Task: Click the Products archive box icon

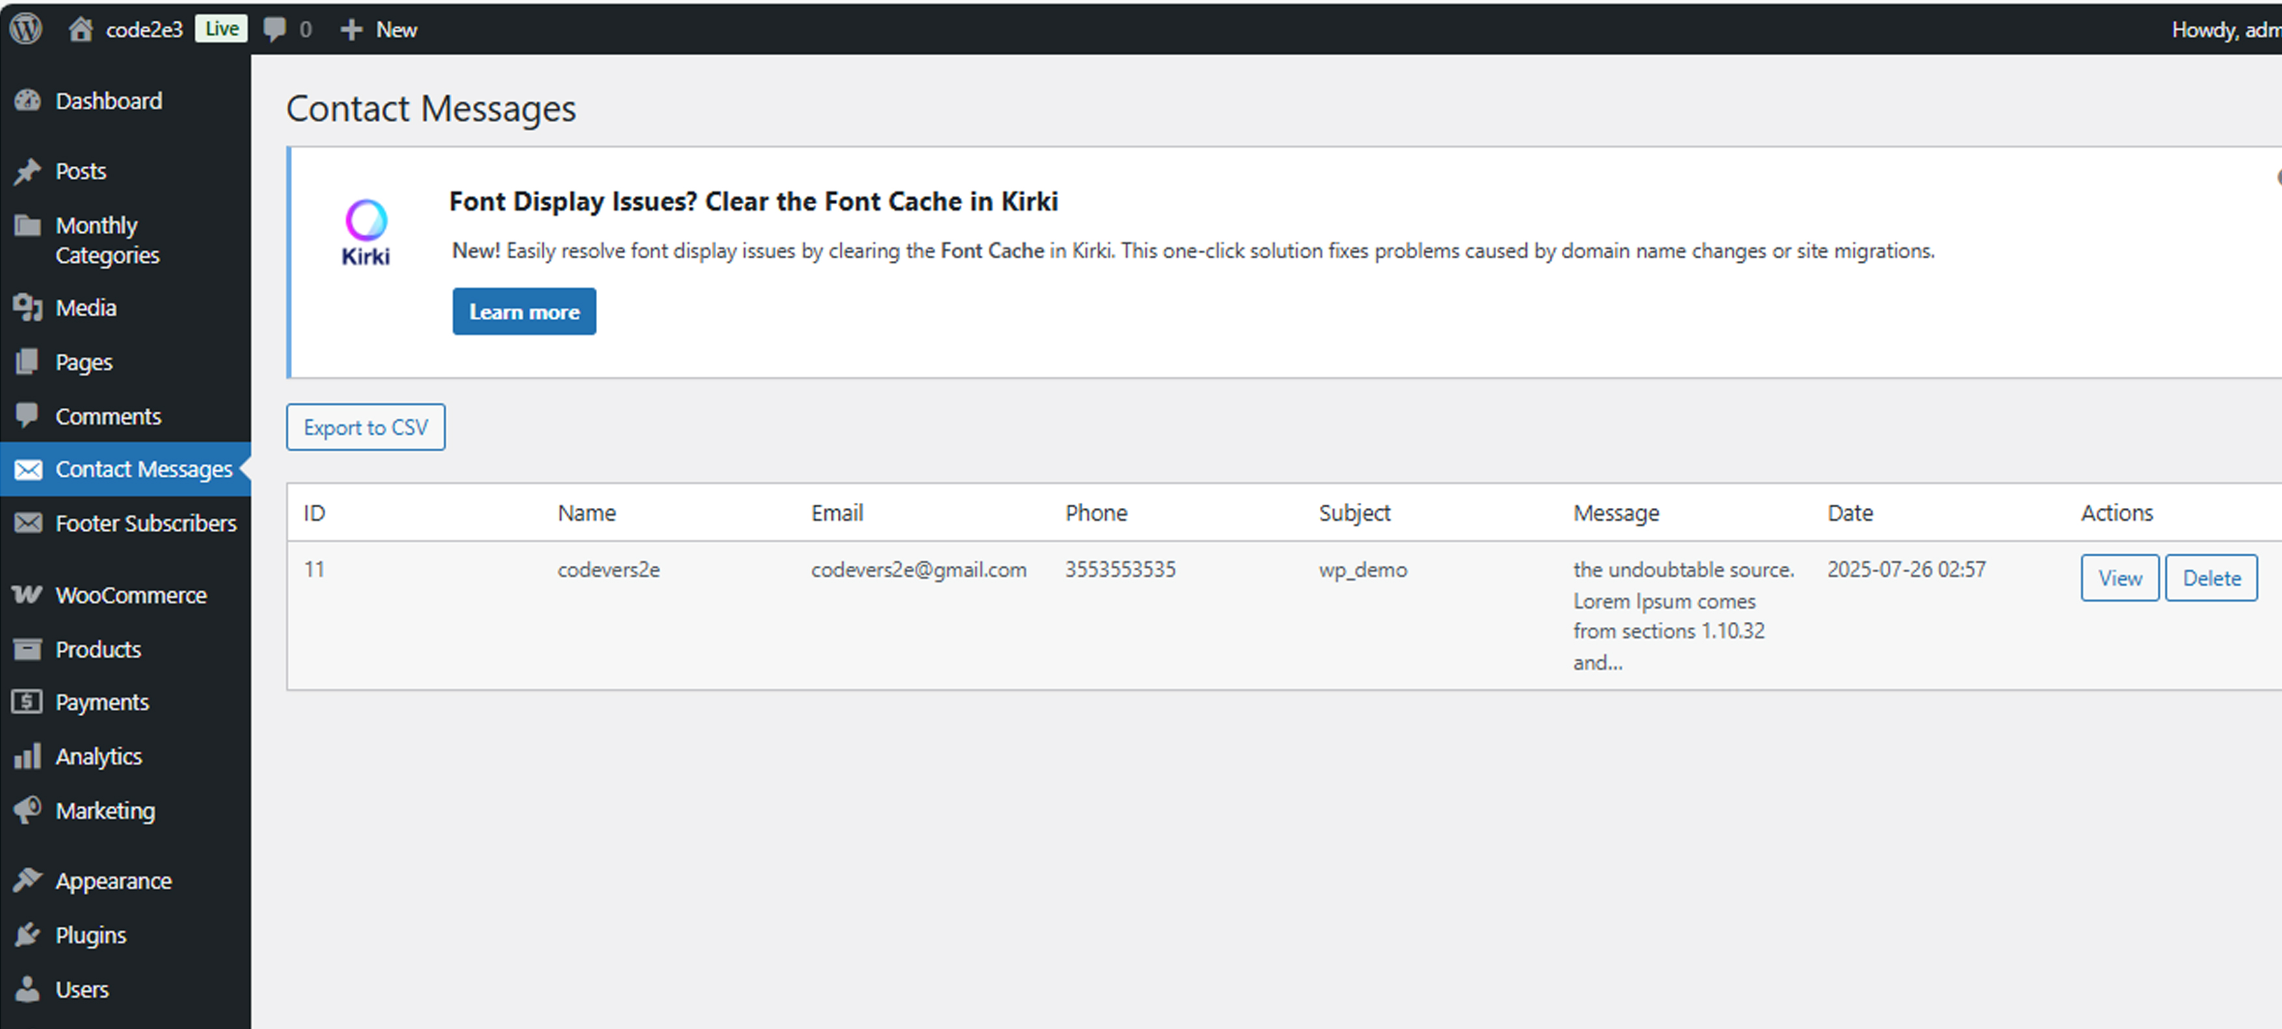Action: click(27, 649)
